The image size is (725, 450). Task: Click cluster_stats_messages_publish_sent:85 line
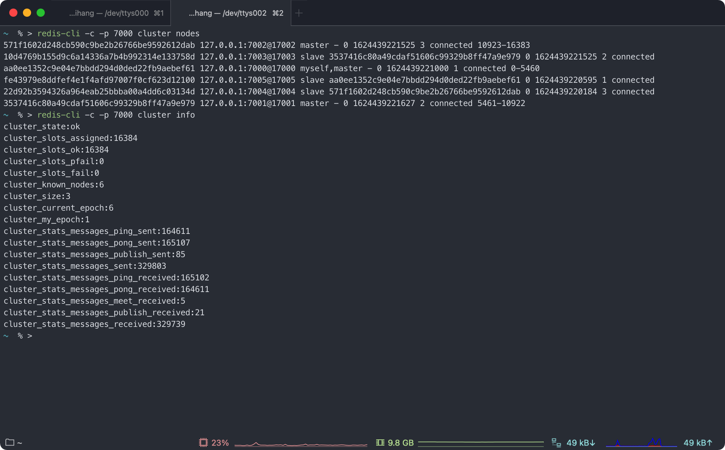pos(94,254)
